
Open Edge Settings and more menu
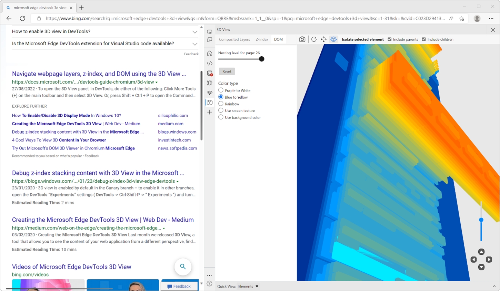point(491,19)
